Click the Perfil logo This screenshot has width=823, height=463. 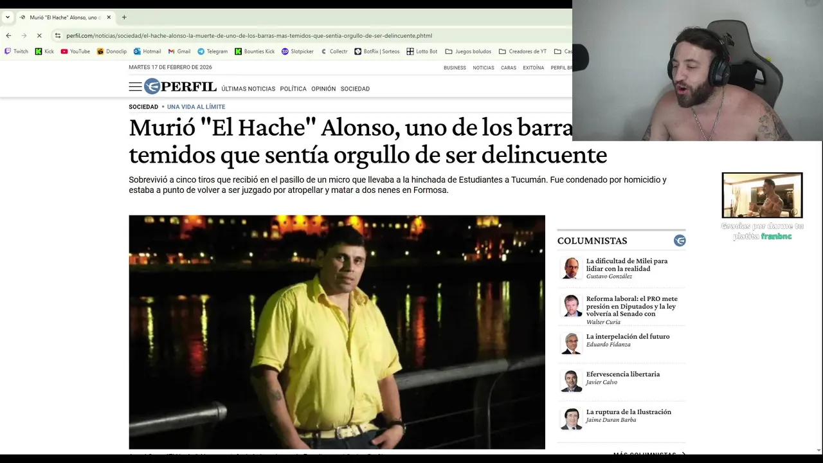tap(180, 86)
